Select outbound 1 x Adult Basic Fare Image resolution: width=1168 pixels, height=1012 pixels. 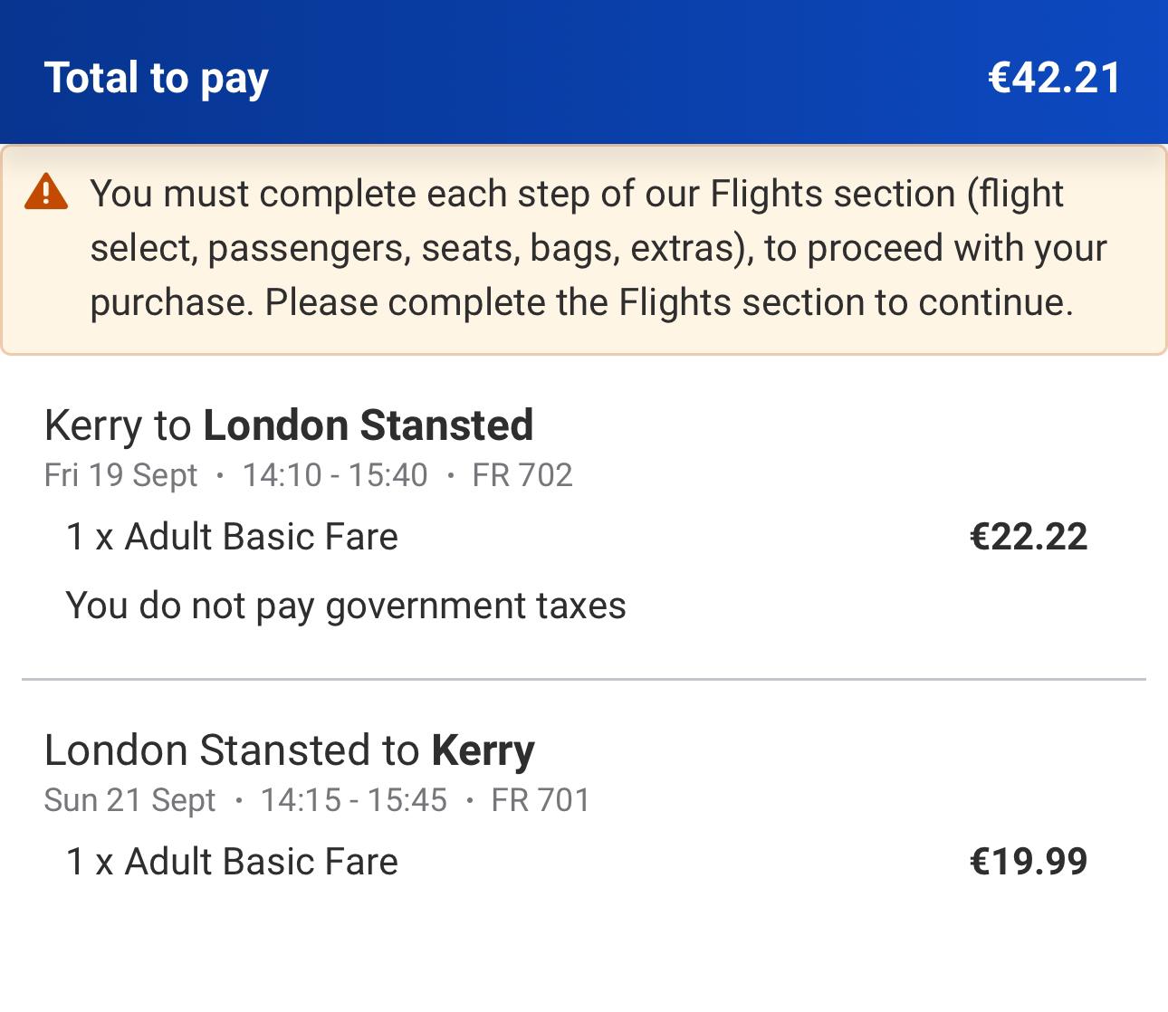point(232,537)
